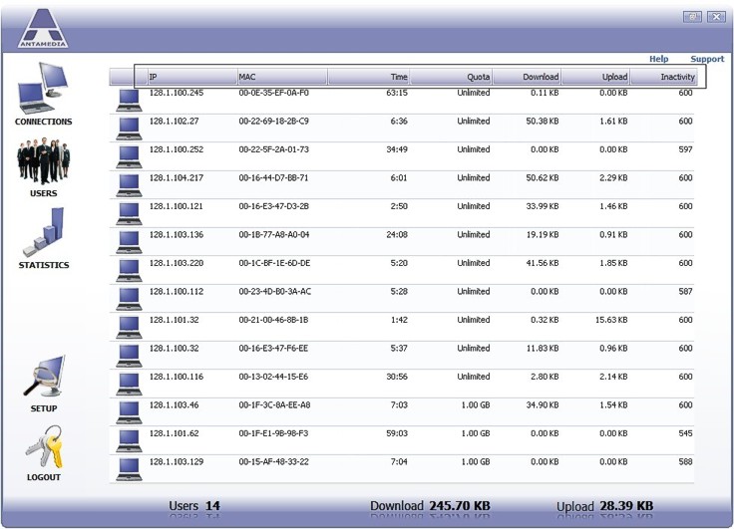
Task: Open the Support link
Action: point(707,59)
